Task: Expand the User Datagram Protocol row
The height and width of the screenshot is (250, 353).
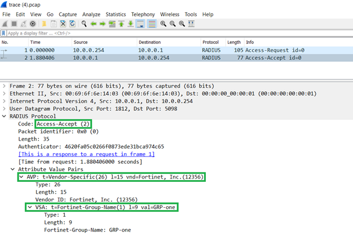Action: click(5, 108)
